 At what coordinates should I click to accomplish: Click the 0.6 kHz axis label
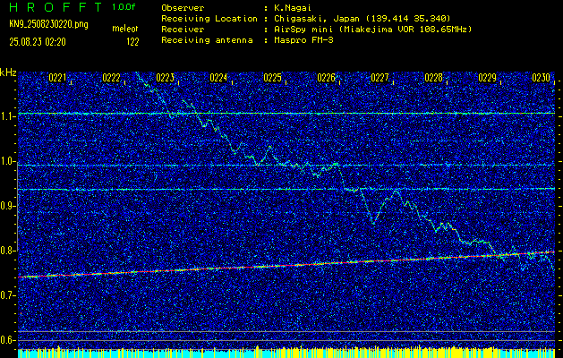tap(7, 340)
